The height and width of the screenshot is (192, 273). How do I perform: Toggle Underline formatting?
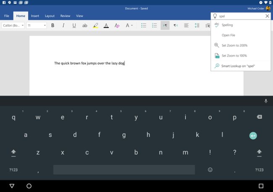tap(74, 26)
